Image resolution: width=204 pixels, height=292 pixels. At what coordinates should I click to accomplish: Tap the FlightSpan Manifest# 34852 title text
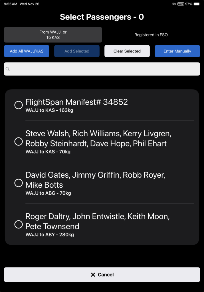[76, 102]
